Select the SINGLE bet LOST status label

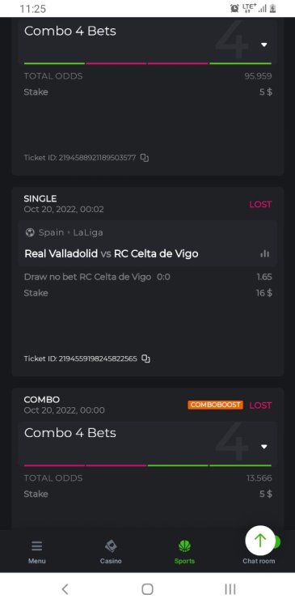260,205
